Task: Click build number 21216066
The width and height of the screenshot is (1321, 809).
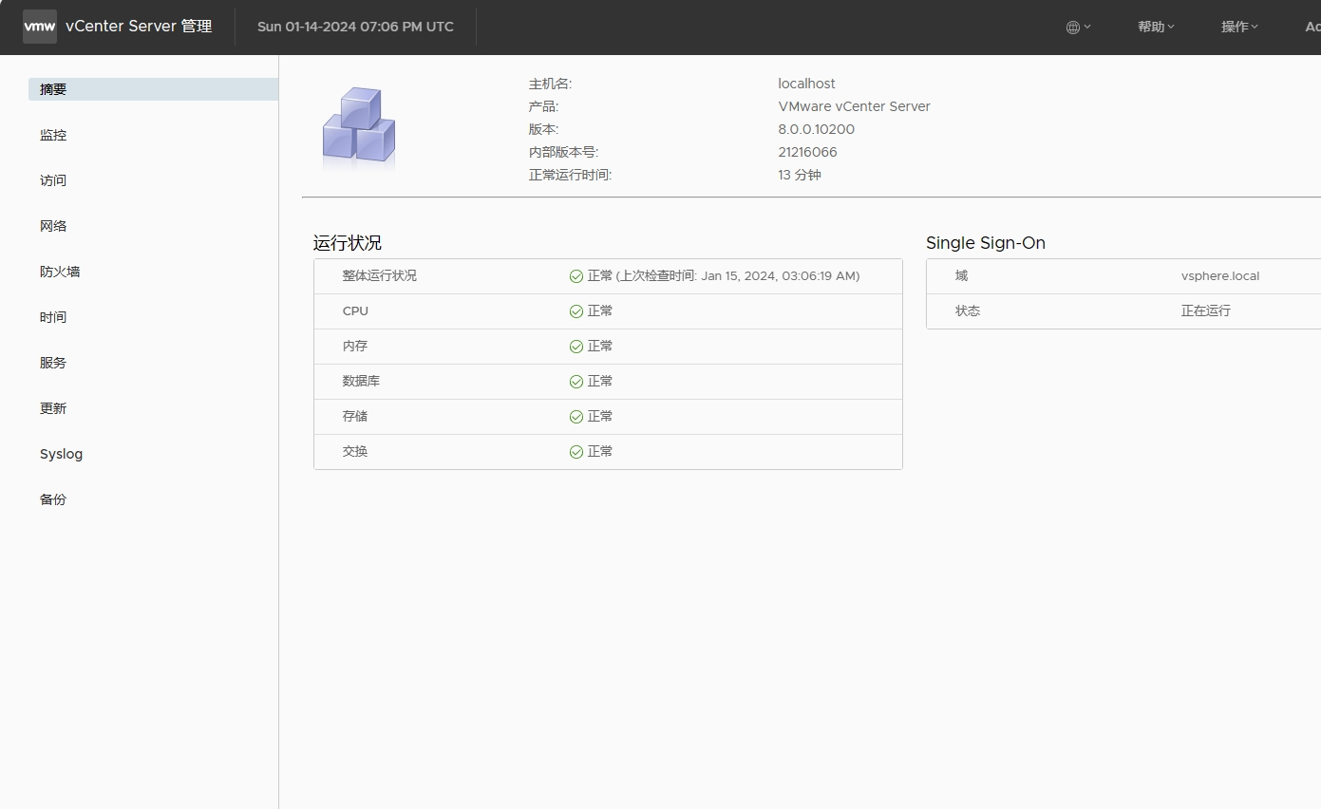Action: tap(807, 152)
